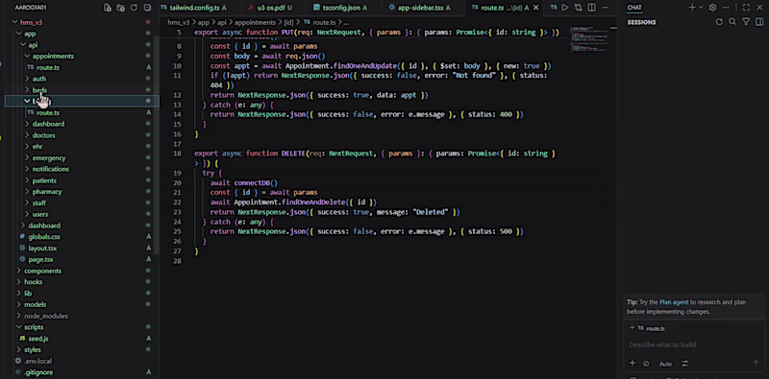Click the Plan agent link
Viewport: 769px width, 379px height.
coord(674,302)
